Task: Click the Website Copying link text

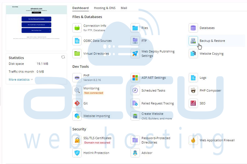Action: tap(211, 54)
